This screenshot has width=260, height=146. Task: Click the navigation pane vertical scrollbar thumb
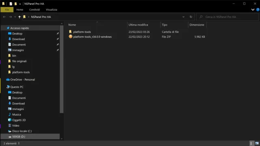(x=62, y=69)
